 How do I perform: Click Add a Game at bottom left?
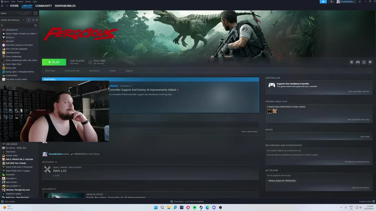coord(8,202)
